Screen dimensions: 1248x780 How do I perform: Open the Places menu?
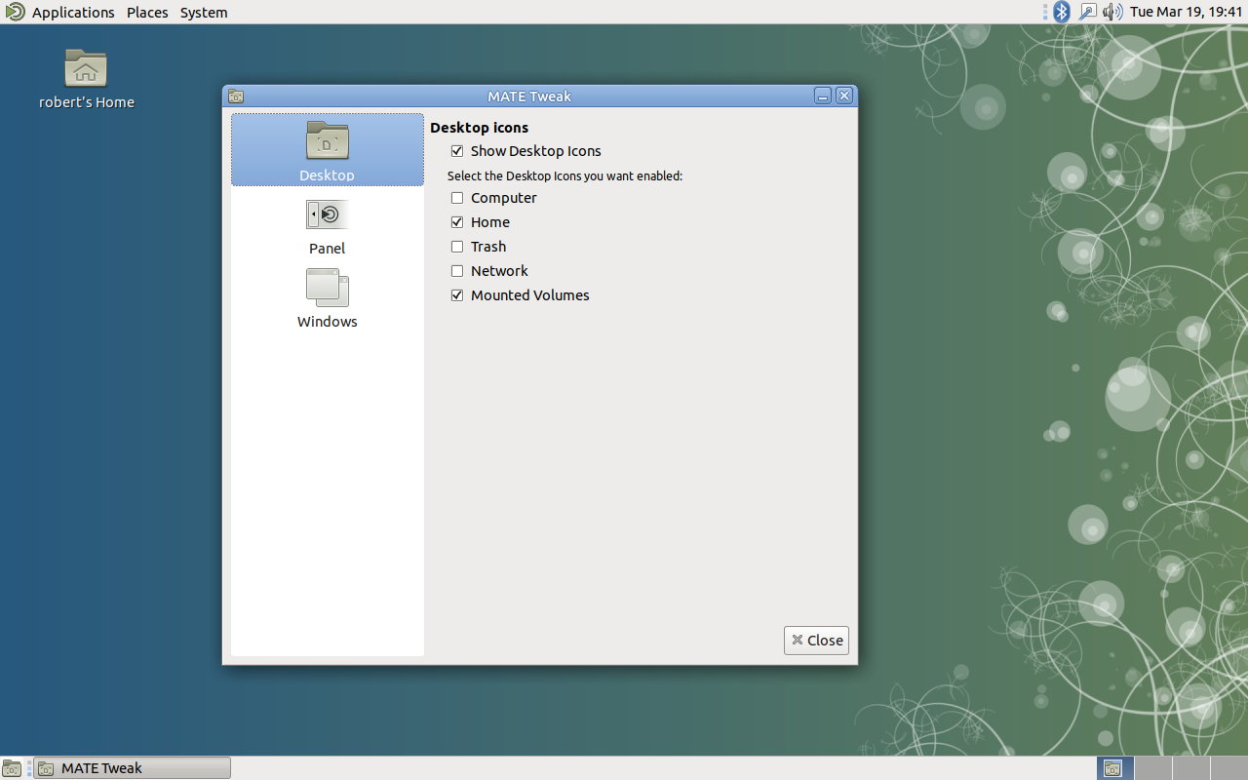pos(147,12)
